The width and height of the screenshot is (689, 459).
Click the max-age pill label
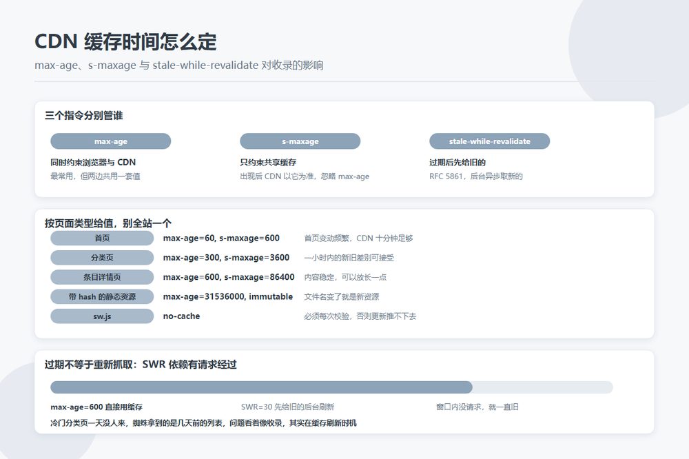coord(111,141)
